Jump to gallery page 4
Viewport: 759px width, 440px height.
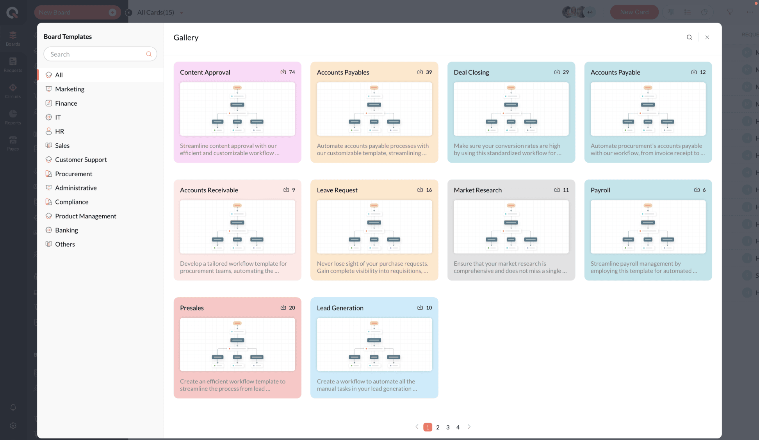pyautogui.click(x=458, y=427)
